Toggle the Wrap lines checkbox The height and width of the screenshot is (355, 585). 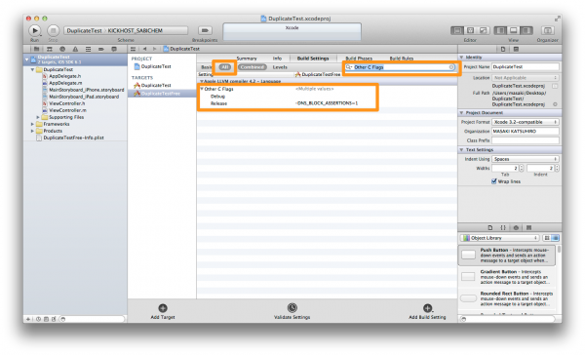[x=494, y=181]
